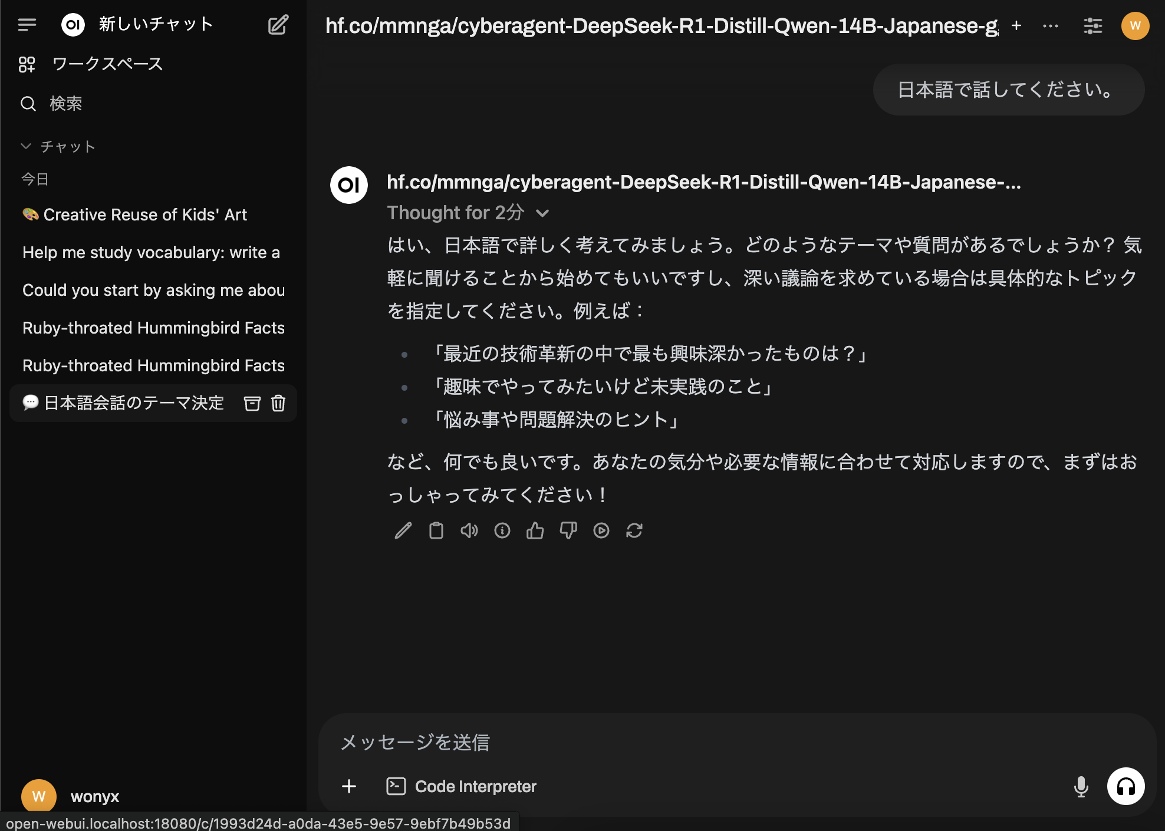Screen dimensions: 1165x831
Task: Edit the response with the pencil icon
Action: tap(403, 531)
